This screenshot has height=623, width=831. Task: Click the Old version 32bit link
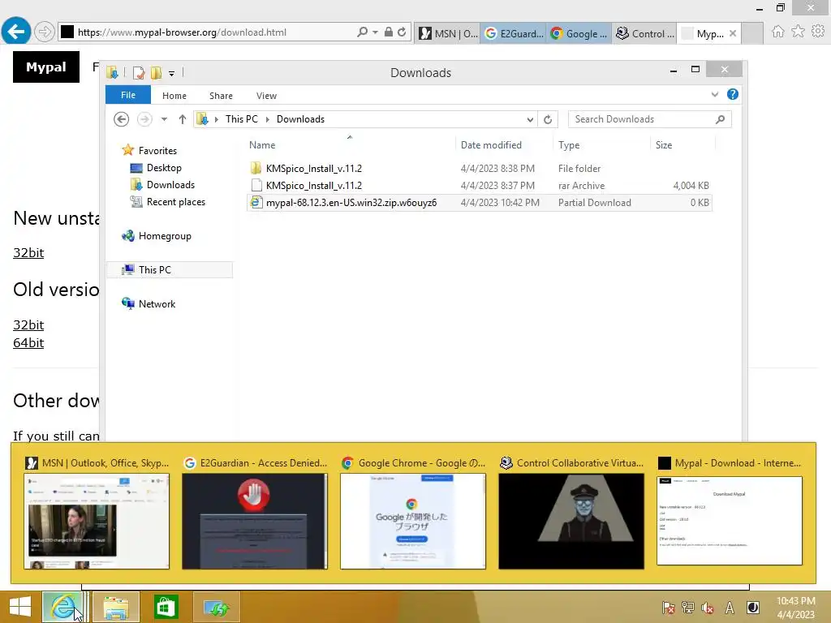(28, 324)
